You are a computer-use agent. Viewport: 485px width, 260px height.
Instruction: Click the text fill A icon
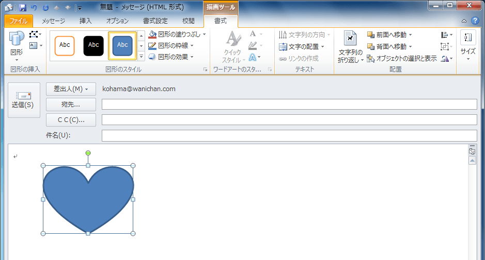253,34
